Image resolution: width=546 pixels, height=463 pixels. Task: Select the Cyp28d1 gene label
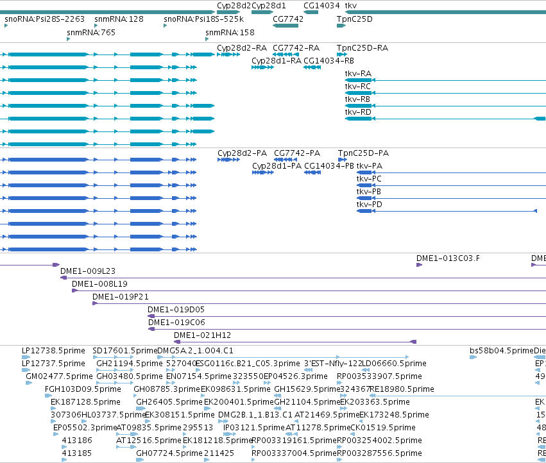[x=268, y=6]
